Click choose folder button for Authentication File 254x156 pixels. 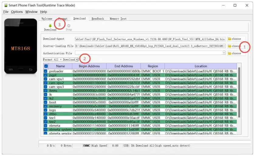point(234,53)
